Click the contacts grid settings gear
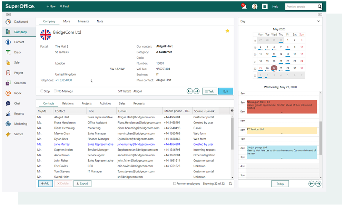This screenshot has height=208, width=345. point(232,111)
